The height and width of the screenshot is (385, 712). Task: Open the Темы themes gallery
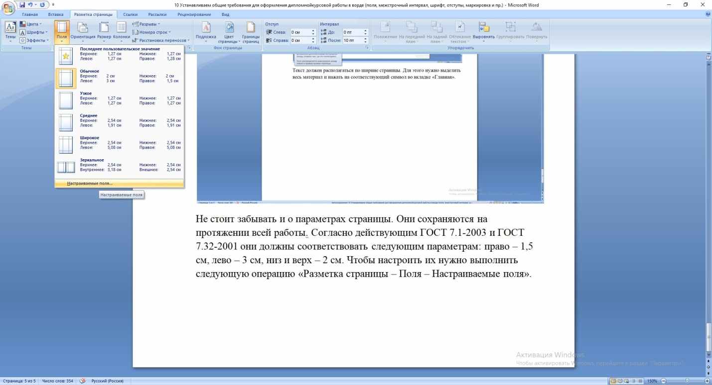click(x=10, y=31)
